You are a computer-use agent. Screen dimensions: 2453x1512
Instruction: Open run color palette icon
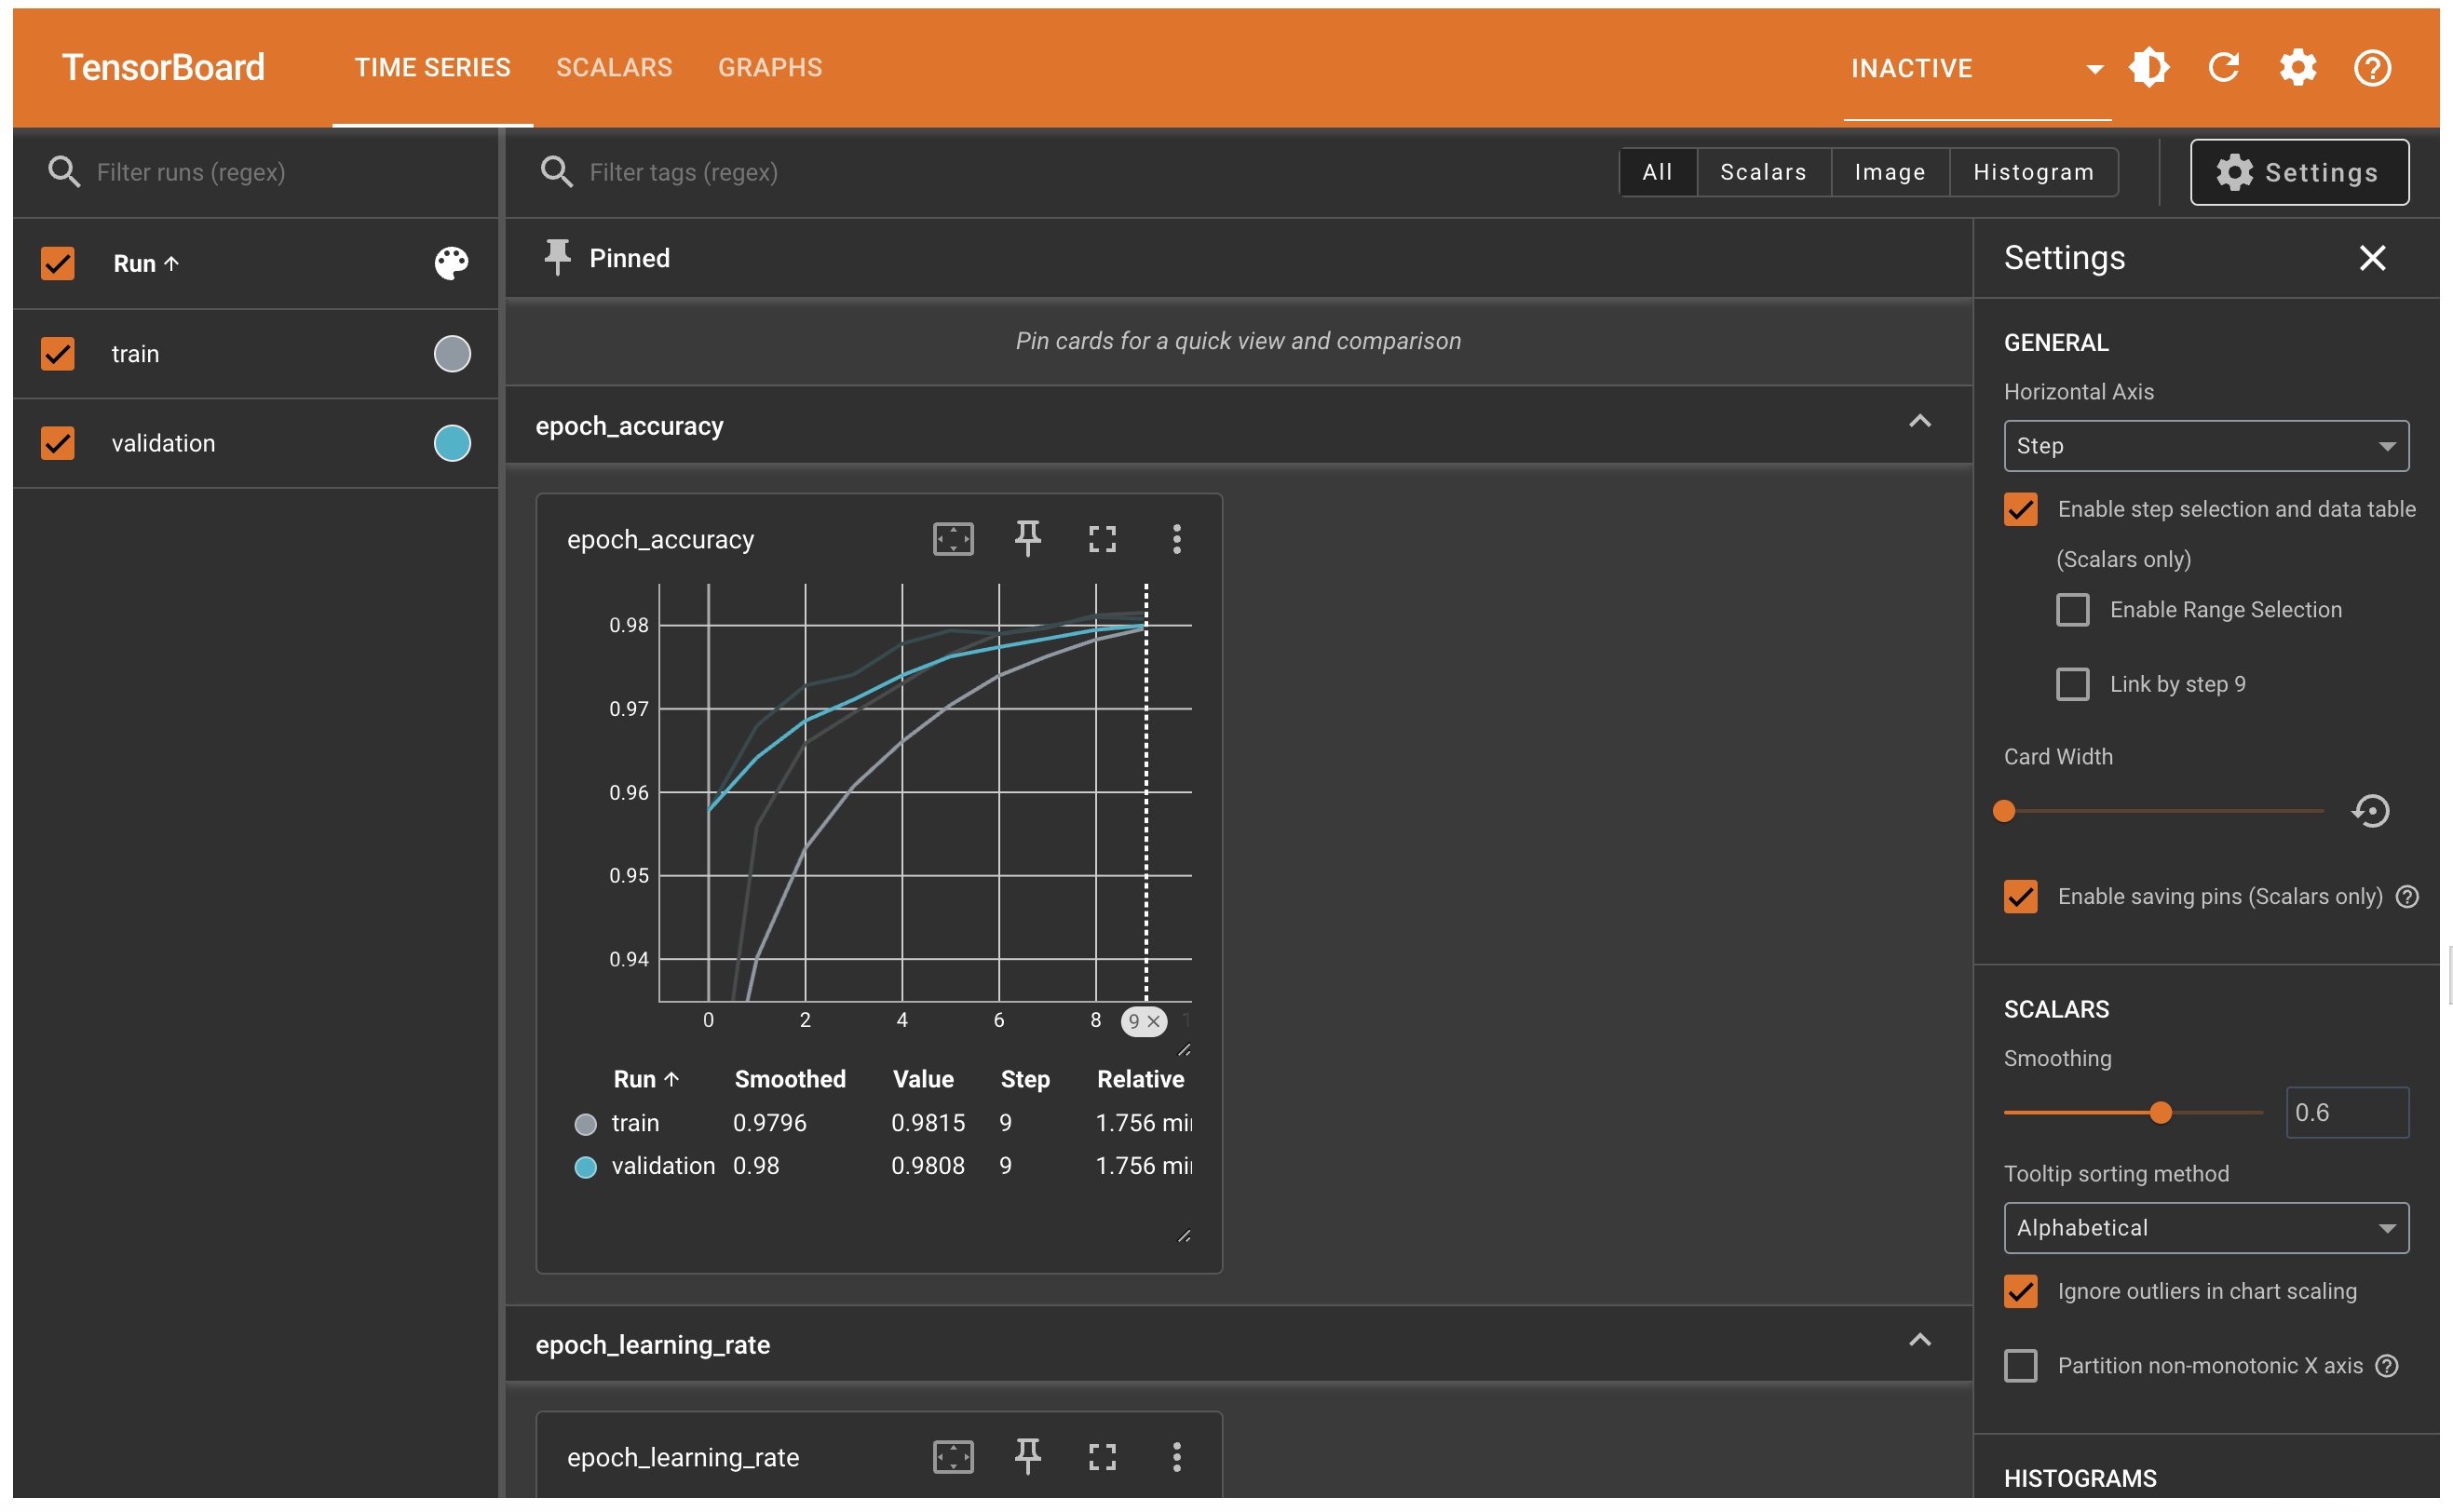point(451,263)
